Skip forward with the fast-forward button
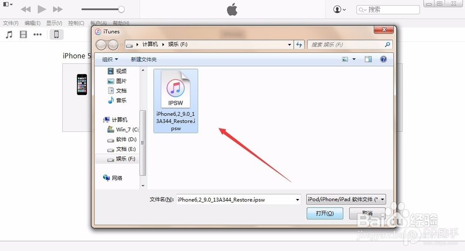 [58, 9]
